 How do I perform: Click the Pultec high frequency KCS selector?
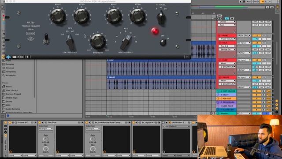(x=126, y=42)
